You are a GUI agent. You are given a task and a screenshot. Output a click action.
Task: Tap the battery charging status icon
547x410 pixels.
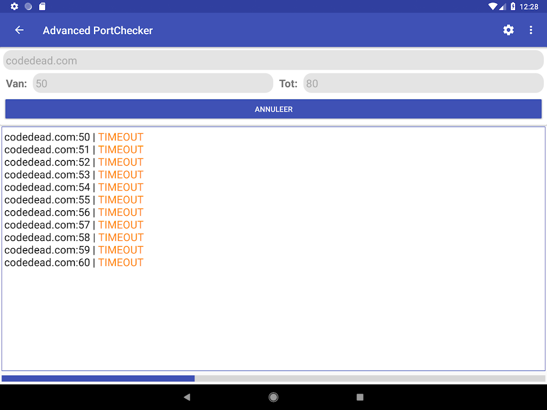point(513,6)
